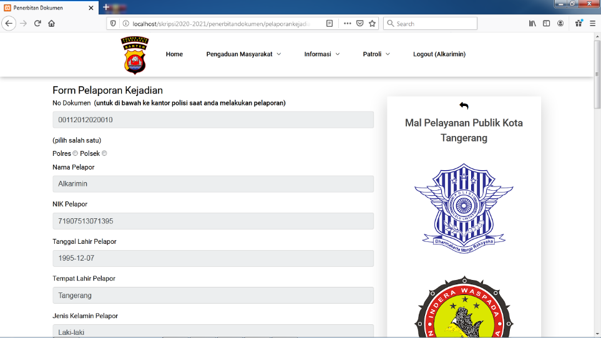Open the What's New gift icon
The height and width of the screenshot is (338, 601).
579,23
